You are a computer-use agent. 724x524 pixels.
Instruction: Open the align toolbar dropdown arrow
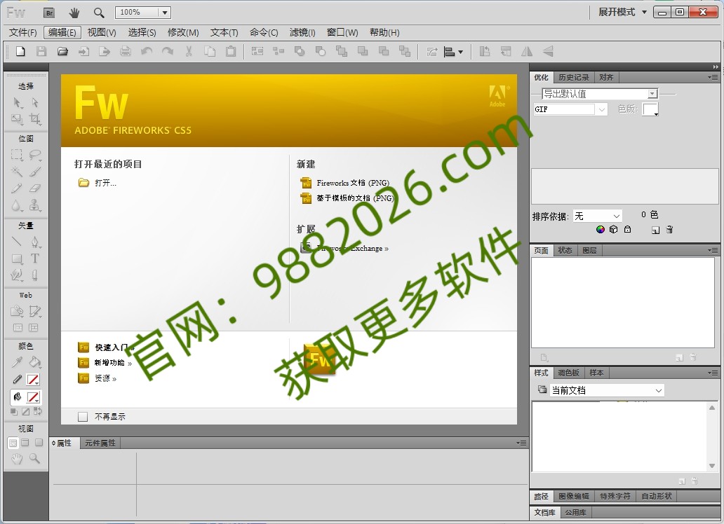(460, 52)
